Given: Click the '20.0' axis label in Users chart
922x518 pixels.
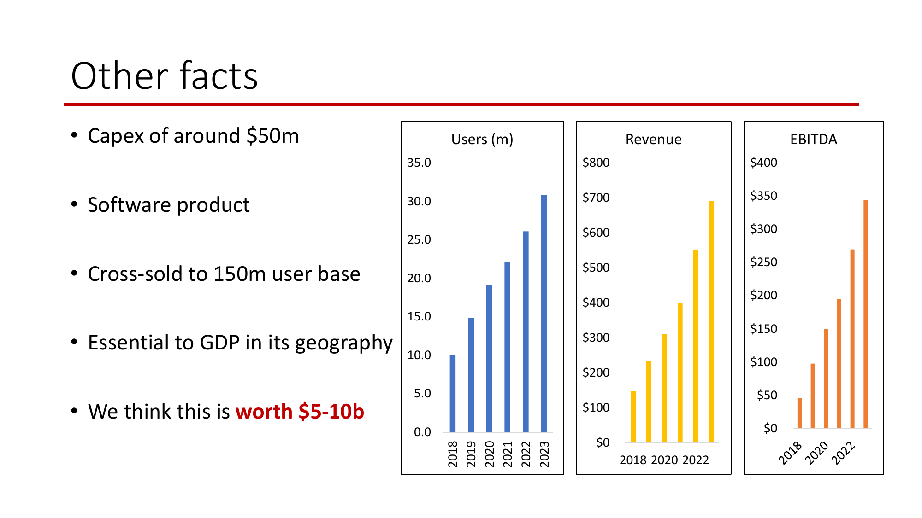Looking at the screenshot, I should pos(419,278).
